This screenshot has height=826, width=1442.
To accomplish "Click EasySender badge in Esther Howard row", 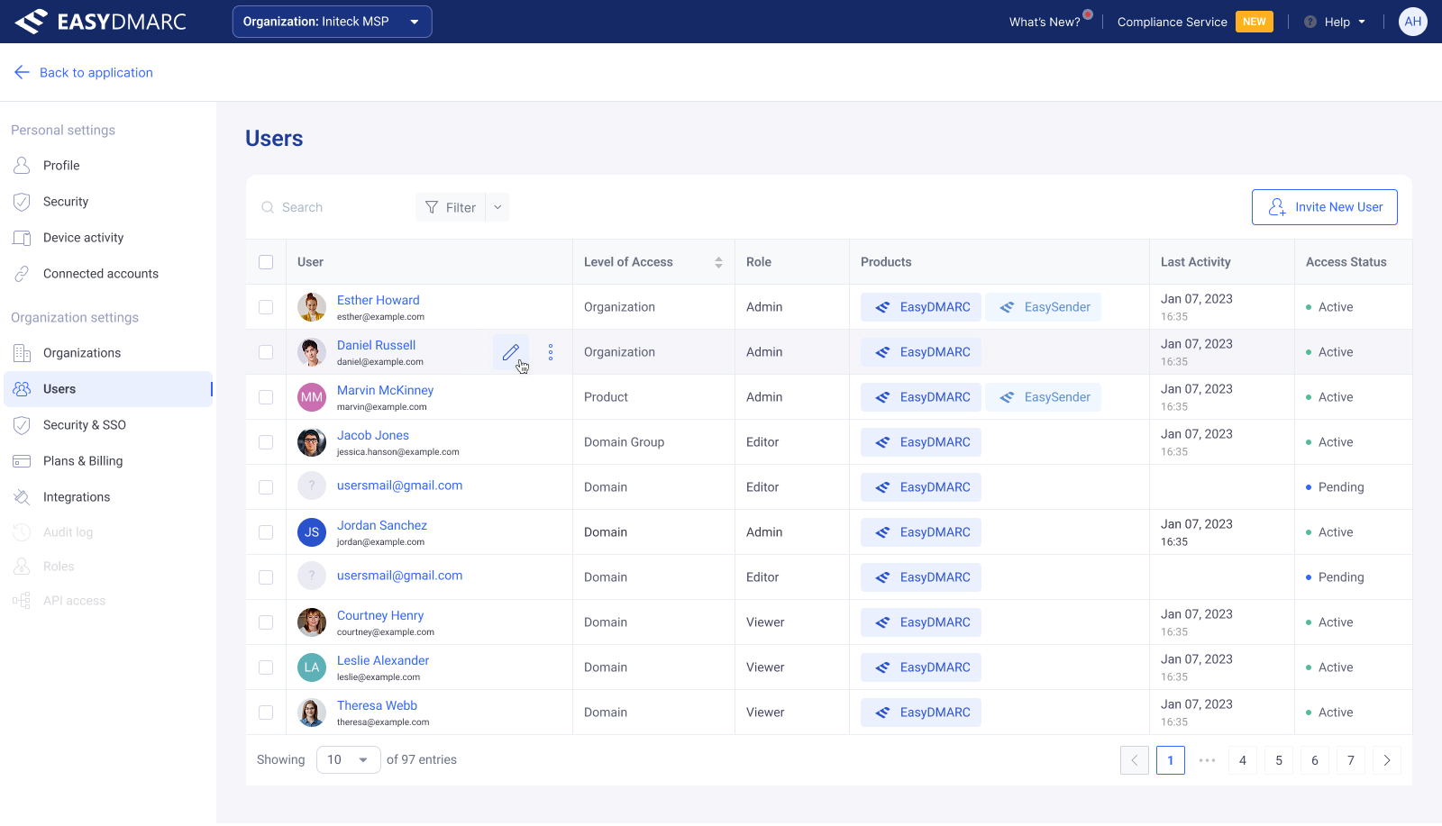I will [x=1043, y=307].
